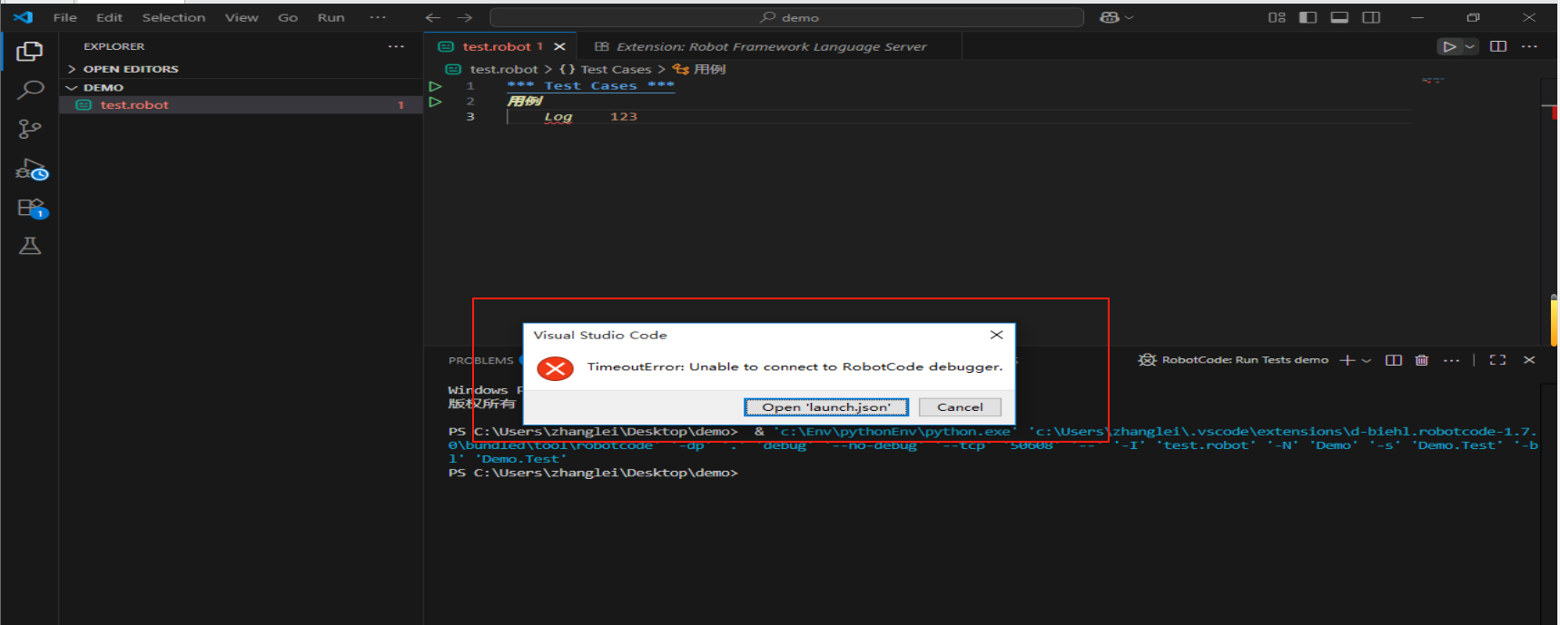Open the Edit menu
The height and width of the screenshot is (625, 1560).
(109, 17)
